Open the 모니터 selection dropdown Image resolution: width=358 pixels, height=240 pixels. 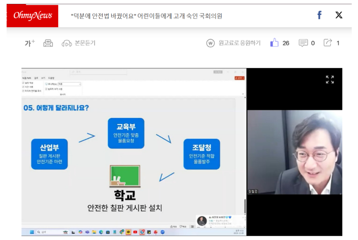click(x=69, y=84)
